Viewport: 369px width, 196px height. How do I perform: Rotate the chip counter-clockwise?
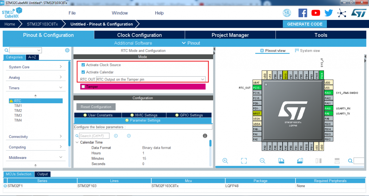[x=300, y=160]
